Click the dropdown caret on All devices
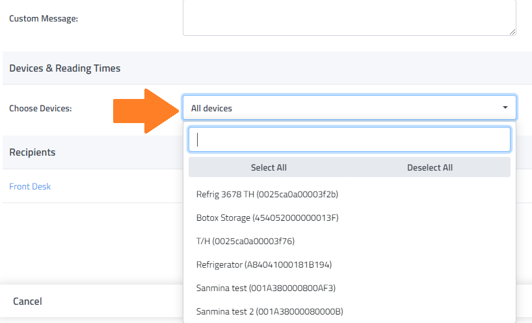 [505, 108]
